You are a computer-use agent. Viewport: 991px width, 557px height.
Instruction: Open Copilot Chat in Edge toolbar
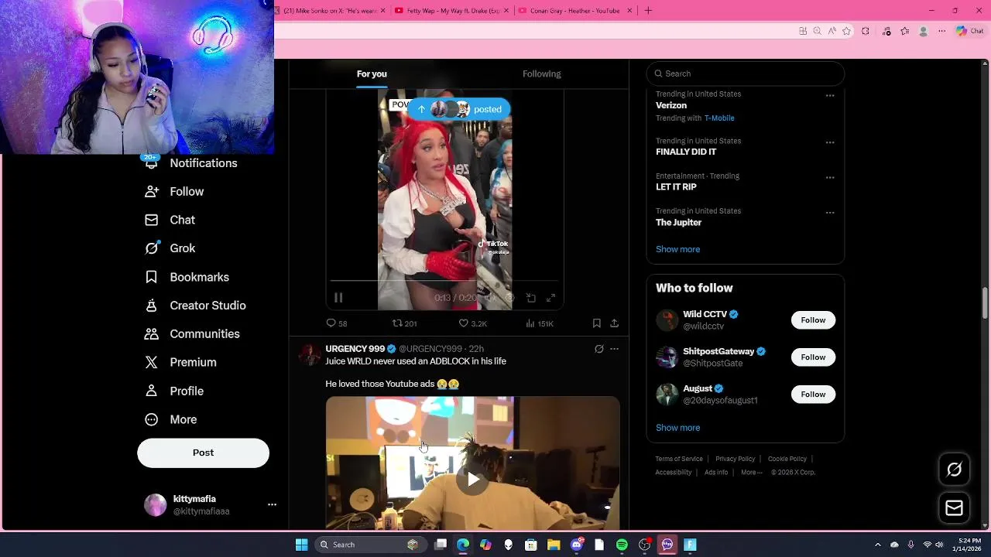(969, 31)
